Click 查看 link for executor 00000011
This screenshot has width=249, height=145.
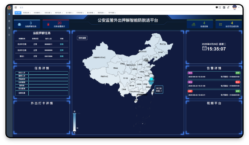[61, 44]
